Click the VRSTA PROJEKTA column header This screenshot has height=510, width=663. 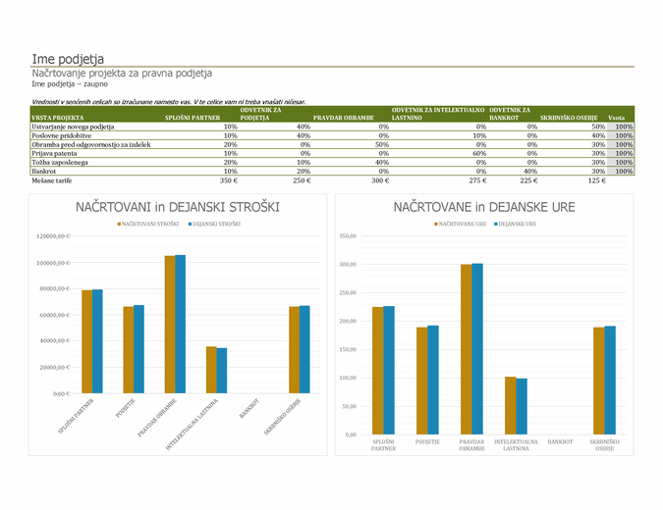60,118
